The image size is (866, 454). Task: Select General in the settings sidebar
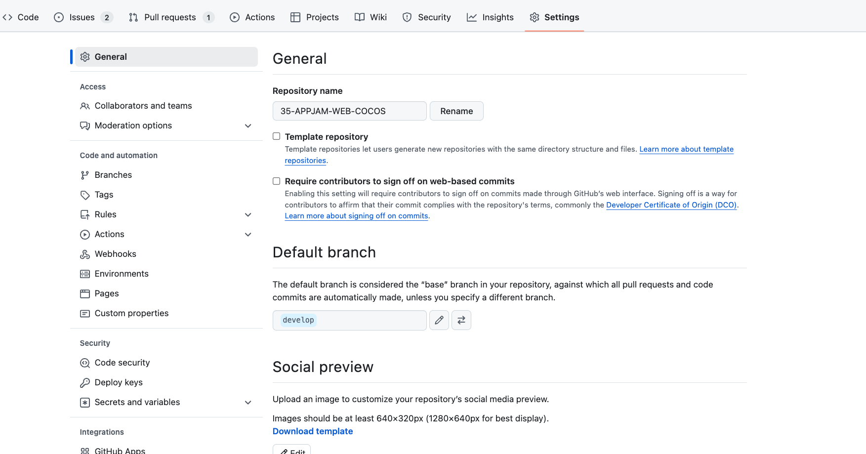(166, 57)
